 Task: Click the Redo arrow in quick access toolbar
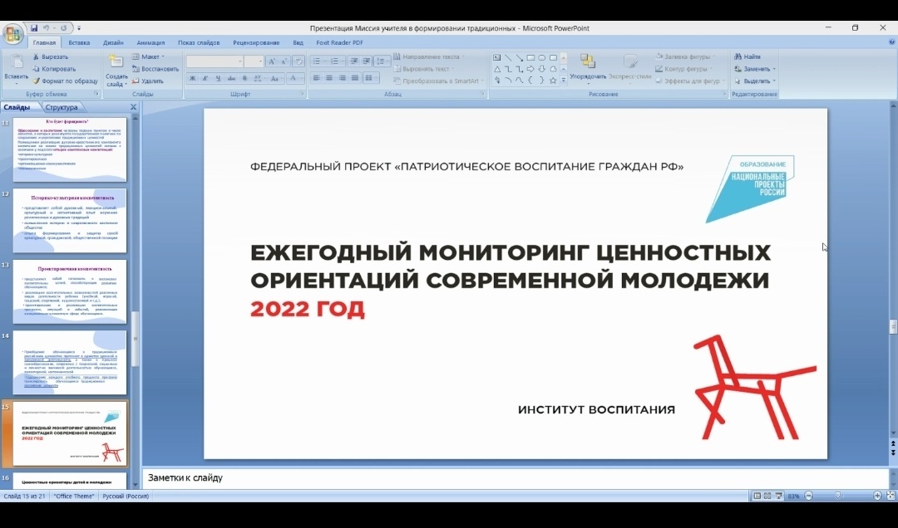(x=63, y=28)
